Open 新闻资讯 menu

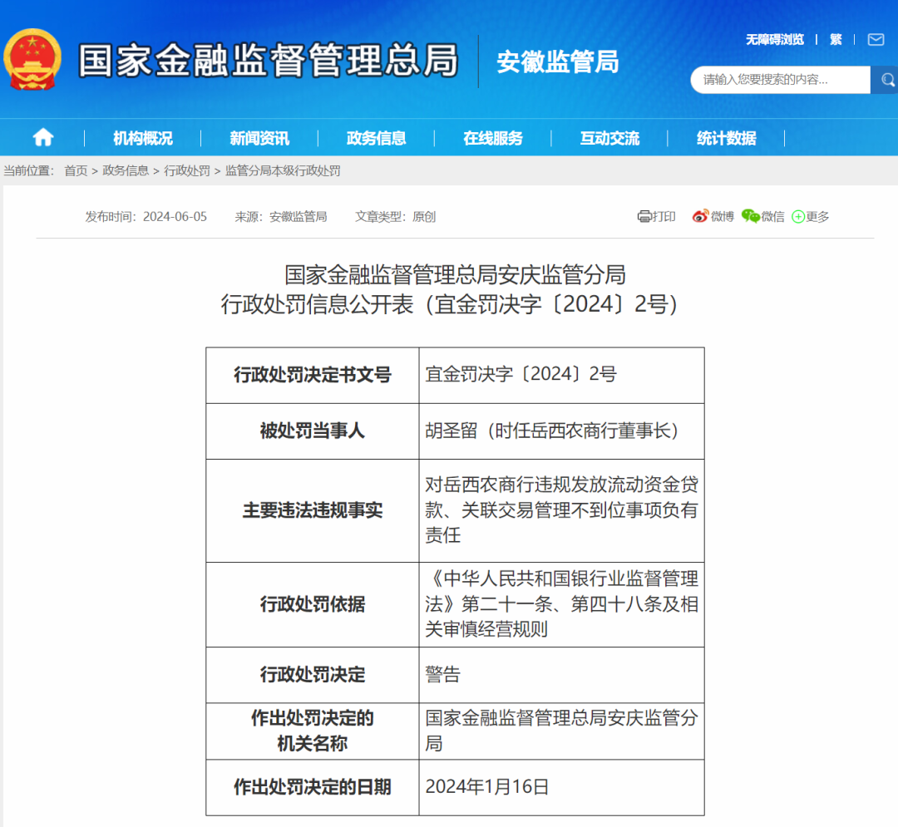pyautogui.click(x=259, y=138)
